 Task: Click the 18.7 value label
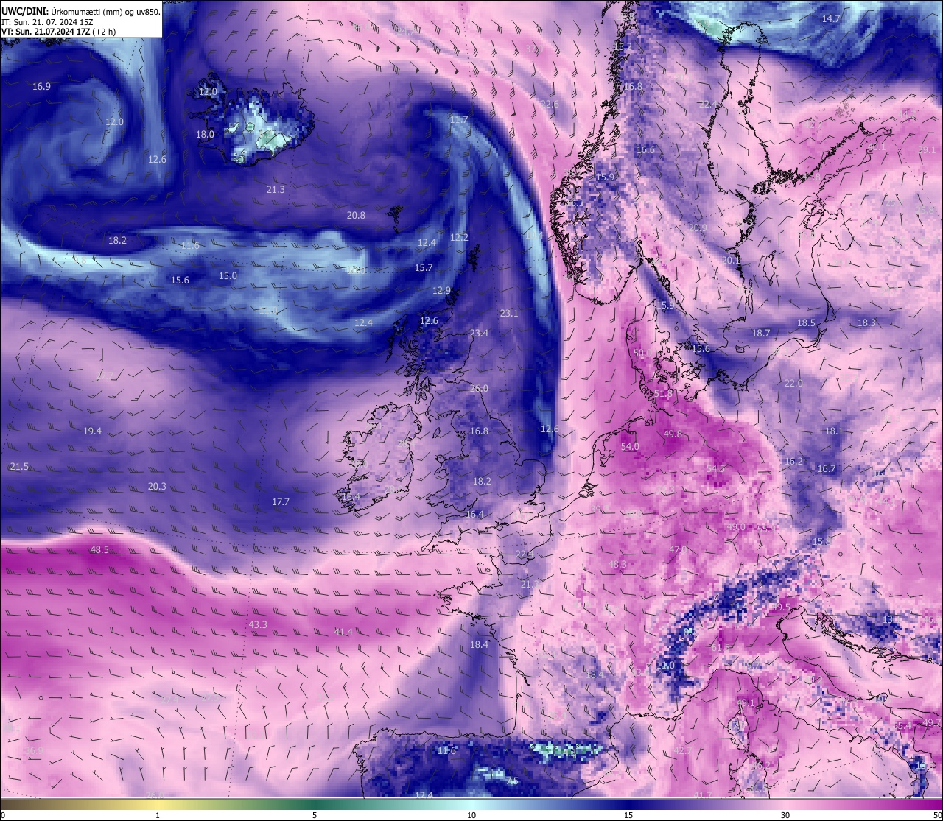(x=761, y=334)
